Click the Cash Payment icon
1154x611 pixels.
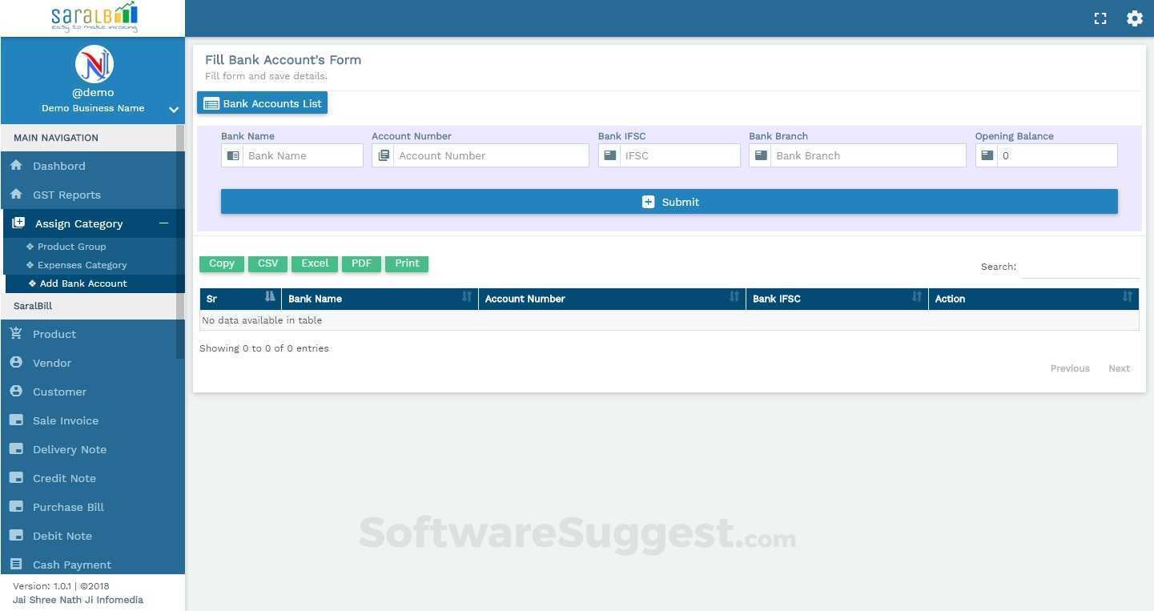tap(16, 564)
